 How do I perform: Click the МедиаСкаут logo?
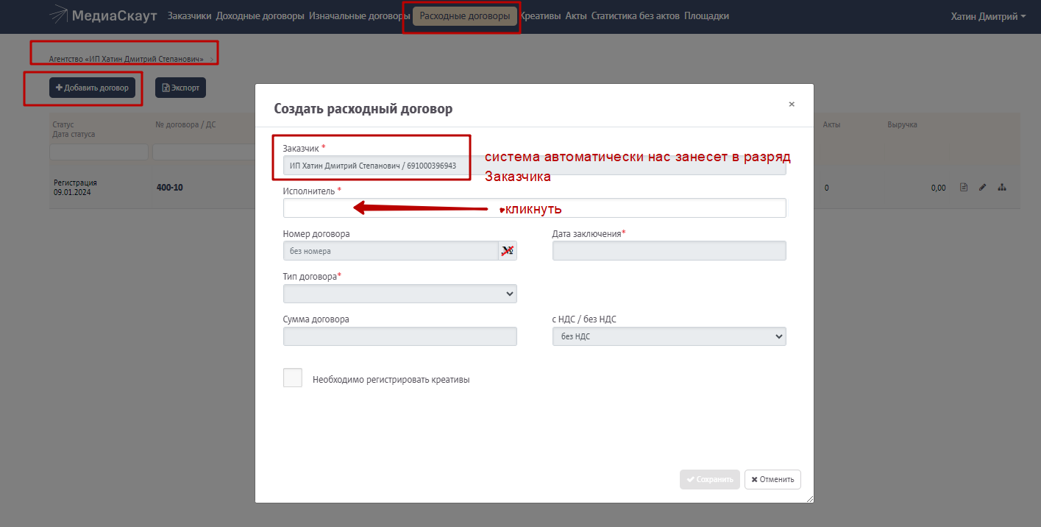(x=104, y=15)
